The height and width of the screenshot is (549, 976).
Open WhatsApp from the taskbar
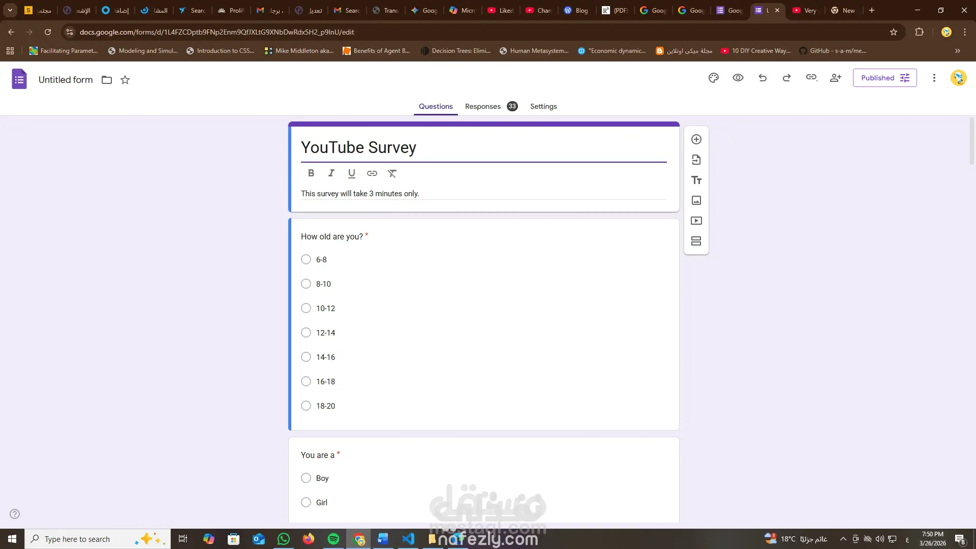284,539
